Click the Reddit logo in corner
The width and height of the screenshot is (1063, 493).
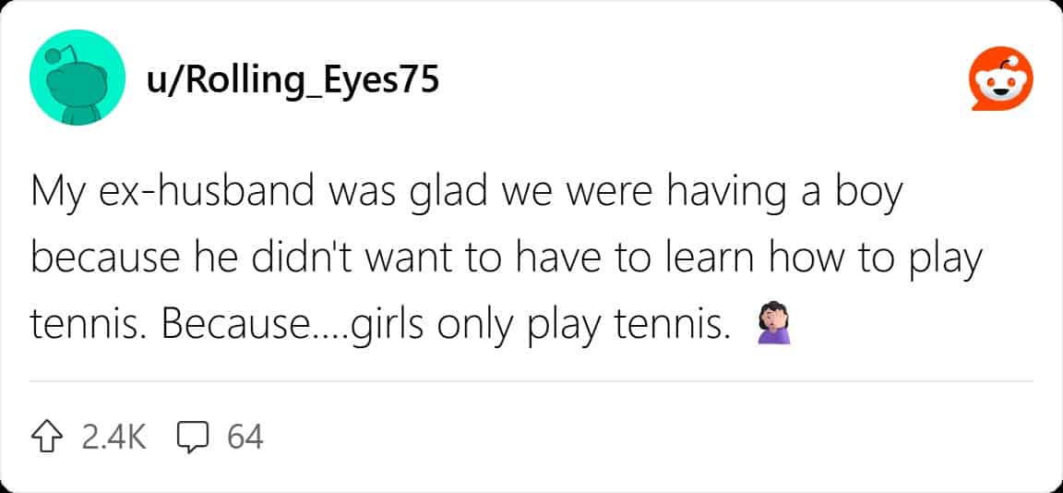point(1003,82)
